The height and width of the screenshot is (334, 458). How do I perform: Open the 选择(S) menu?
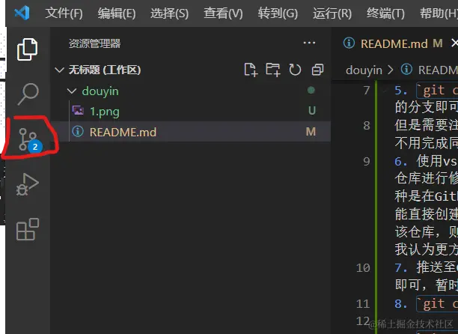(x=169, y=13)
